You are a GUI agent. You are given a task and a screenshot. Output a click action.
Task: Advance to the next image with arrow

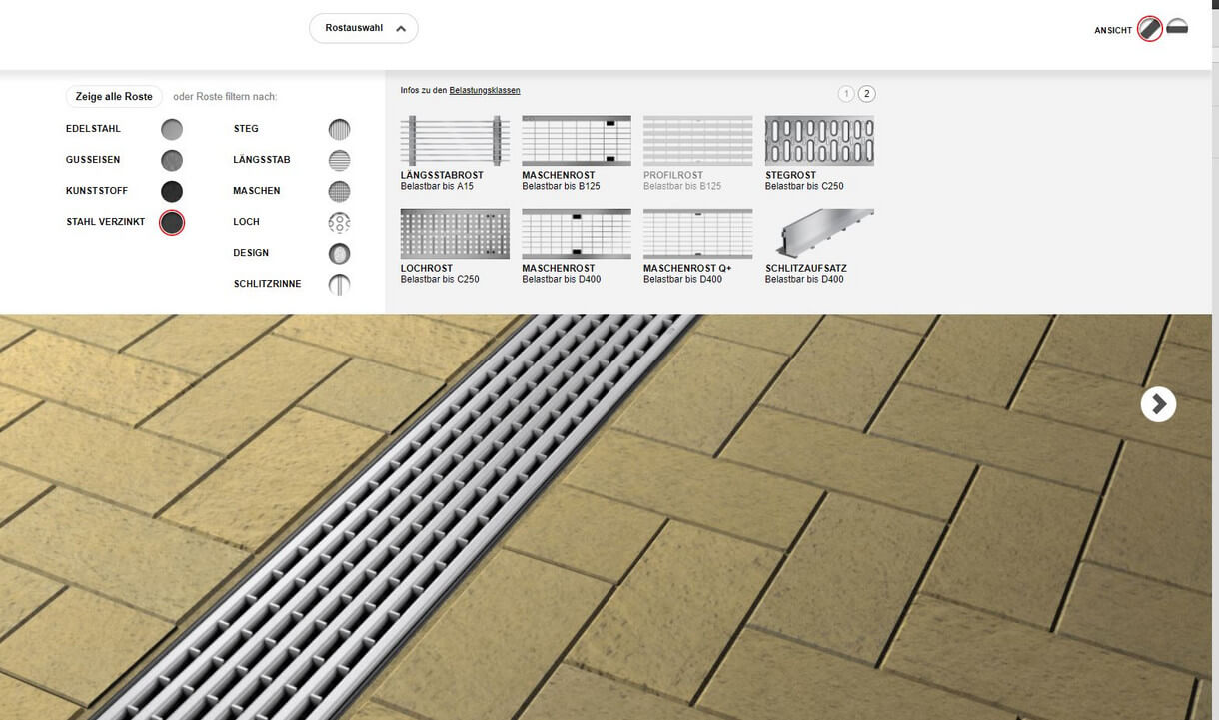click(1158, 404)
